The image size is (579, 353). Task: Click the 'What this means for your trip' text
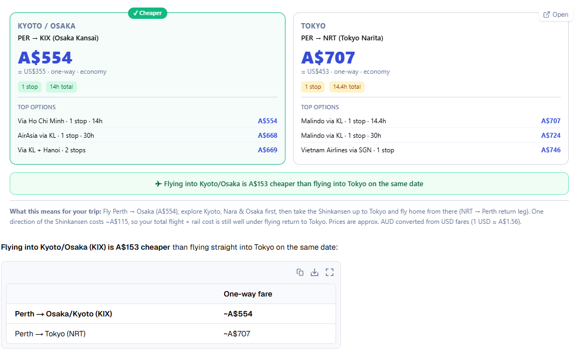point(55,211)
